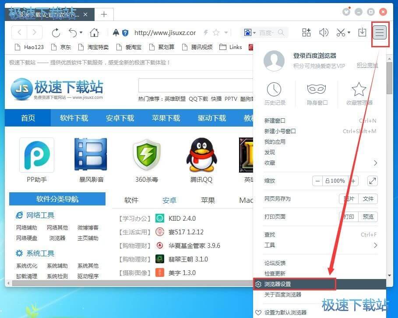This screenshot has width=398, height=318.
Task: Open the PP助手 app icon
Action: coord(37,155)
